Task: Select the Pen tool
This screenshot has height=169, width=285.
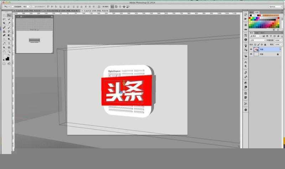Action: [4, 43]
